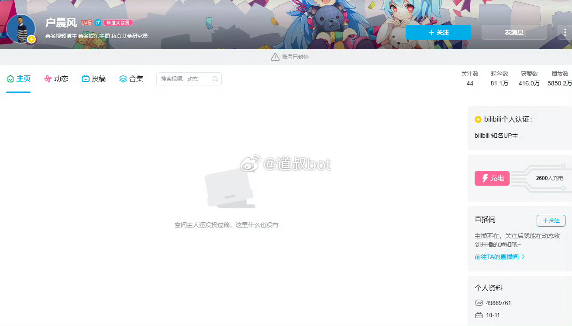This screenshot has height=326, width=572.
Task: Click the lightning verification badge on avatar
Action: (31, 39)
